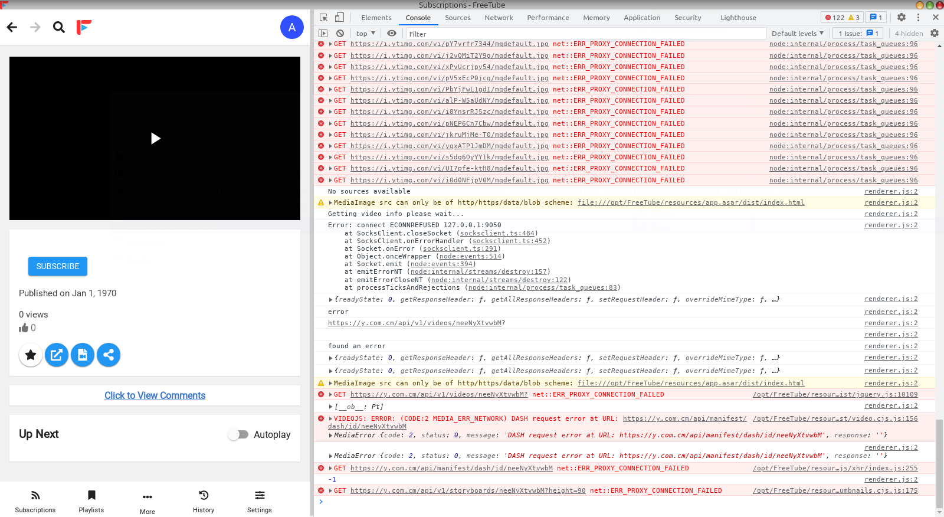Switch to the Network tab
944x517 pixels.
[x=499, y=18]
